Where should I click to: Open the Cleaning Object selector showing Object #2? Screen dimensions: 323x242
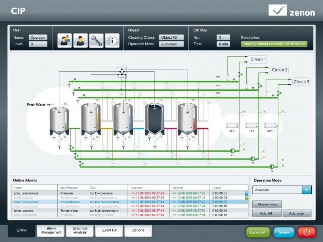click(x=171, y=38)
